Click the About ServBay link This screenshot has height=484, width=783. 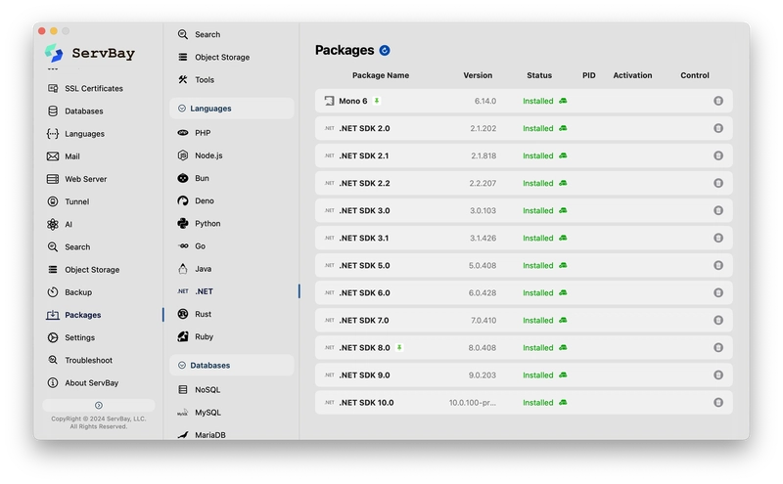coord(91,383)
